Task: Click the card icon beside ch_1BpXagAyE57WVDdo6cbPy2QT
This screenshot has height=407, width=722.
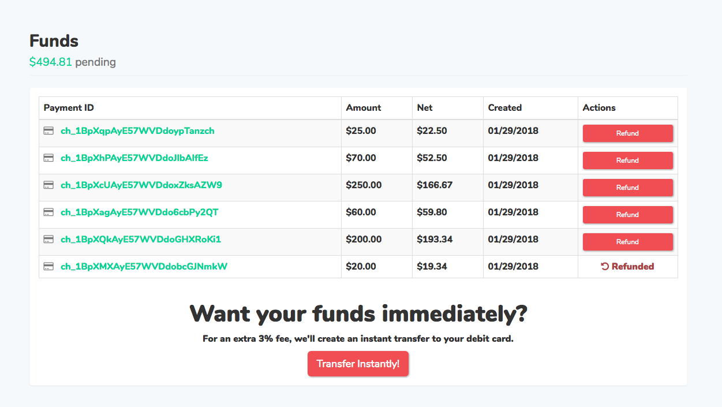Action: click(x=49, y=212)
